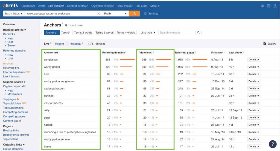Image resolution: width=280 pixels, height=151 pixels.
Task: Select the Anchors tab
Action: [52, 33]
